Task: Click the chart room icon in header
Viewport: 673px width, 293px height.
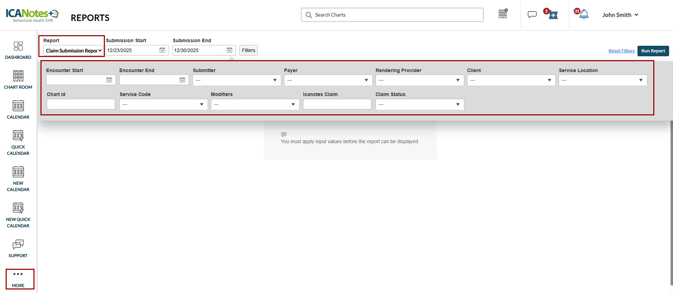Action: pos(503,14)
